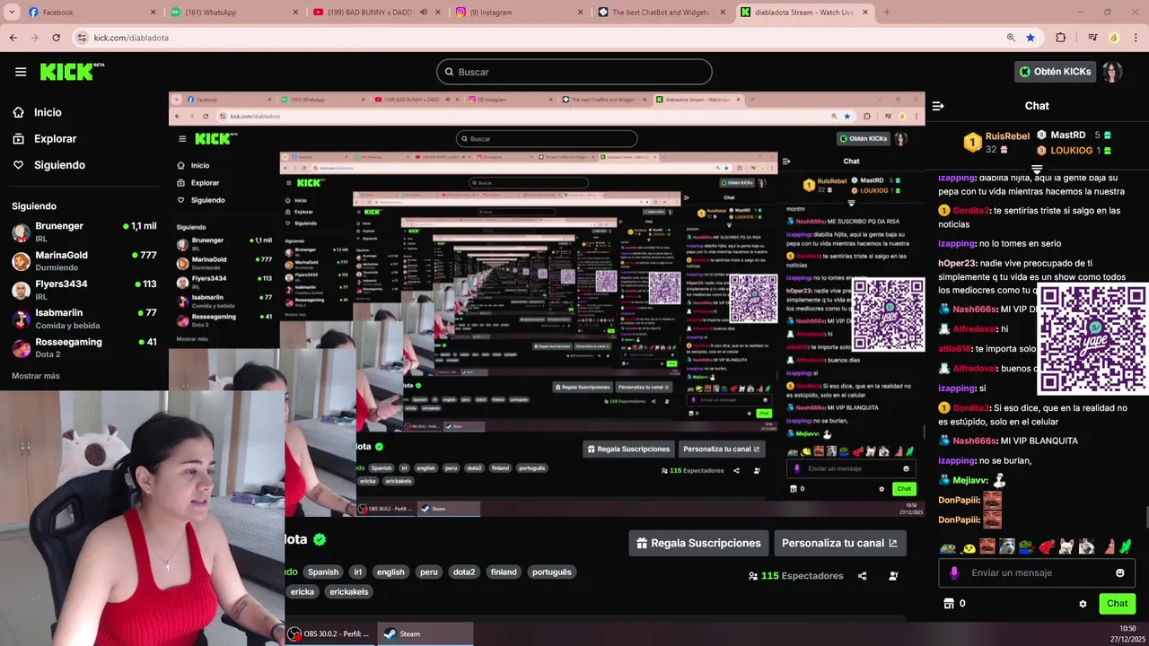Open the Chrome three-dot menu
The width and height of the screenshot is (1149, 646).
click(x=1135, y=38)
